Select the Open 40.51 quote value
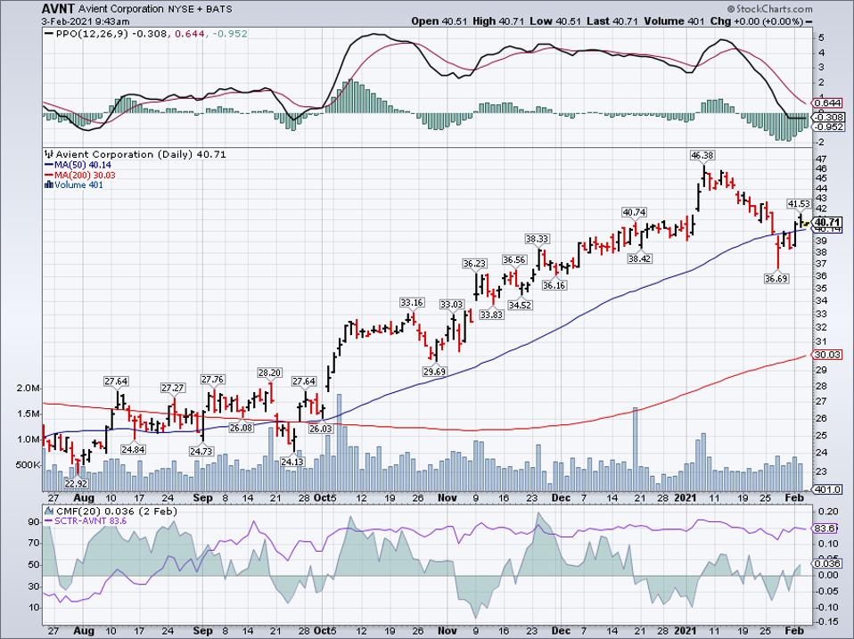This screenshot has height=639, width=854. coord(439,21)
